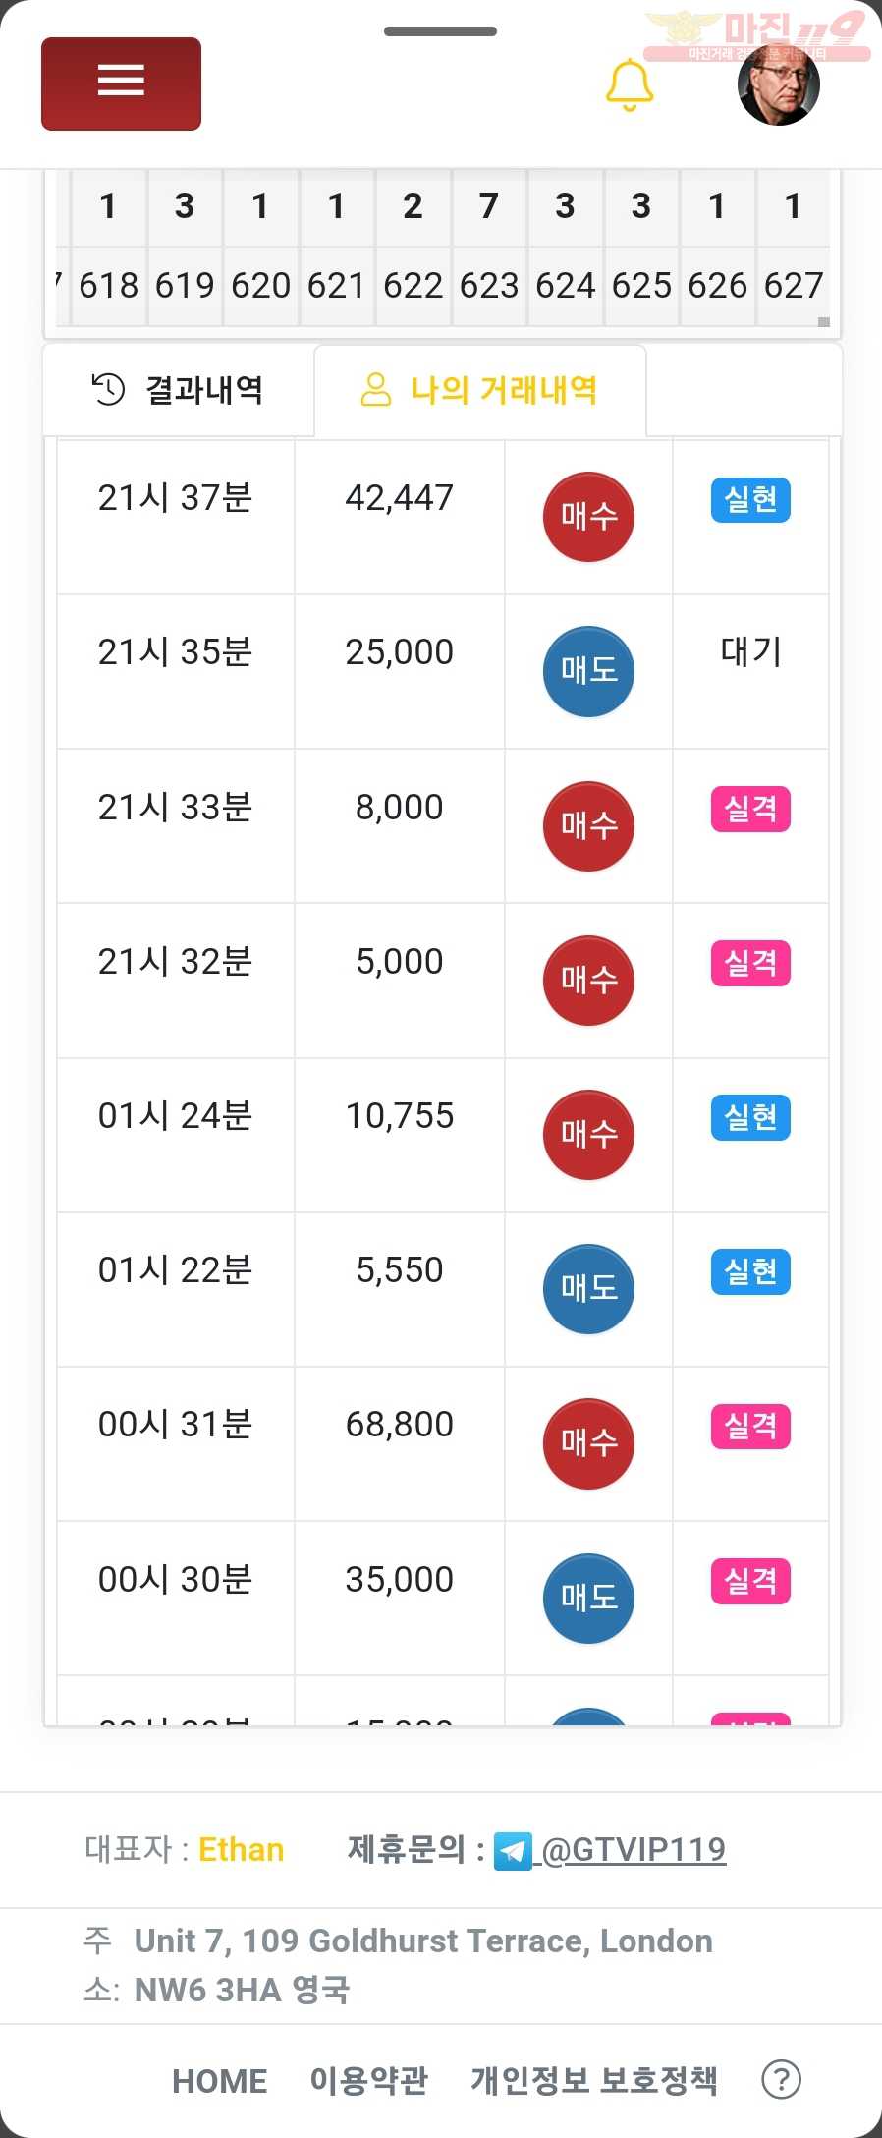The width and height of the screenshot is (882, 2138).
Task: Open the 이용약관 terms link
Action: coord(369,2080)
